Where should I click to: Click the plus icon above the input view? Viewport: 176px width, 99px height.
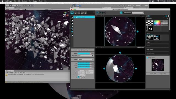click(x=97, y=16)
